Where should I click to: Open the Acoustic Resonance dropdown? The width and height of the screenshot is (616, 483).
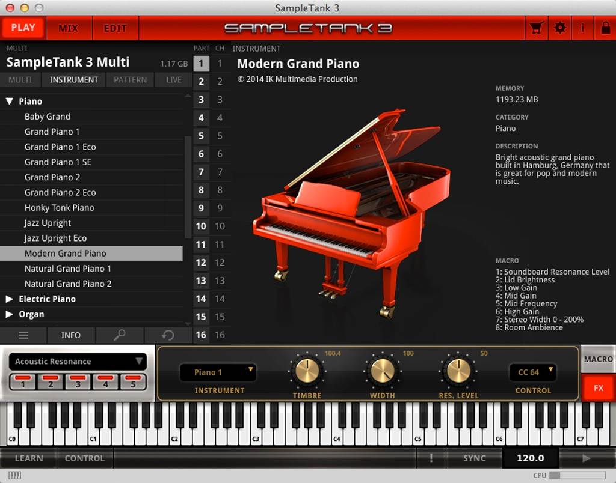point(77,361)
